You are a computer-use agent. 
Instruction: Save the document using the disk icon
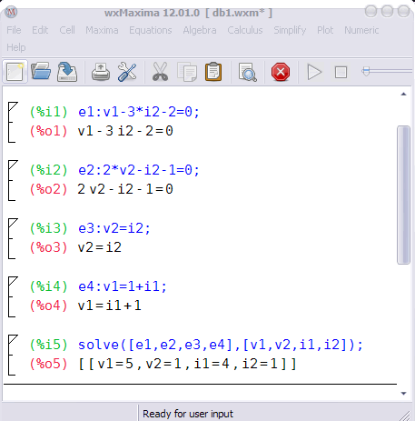click(67, 72)
